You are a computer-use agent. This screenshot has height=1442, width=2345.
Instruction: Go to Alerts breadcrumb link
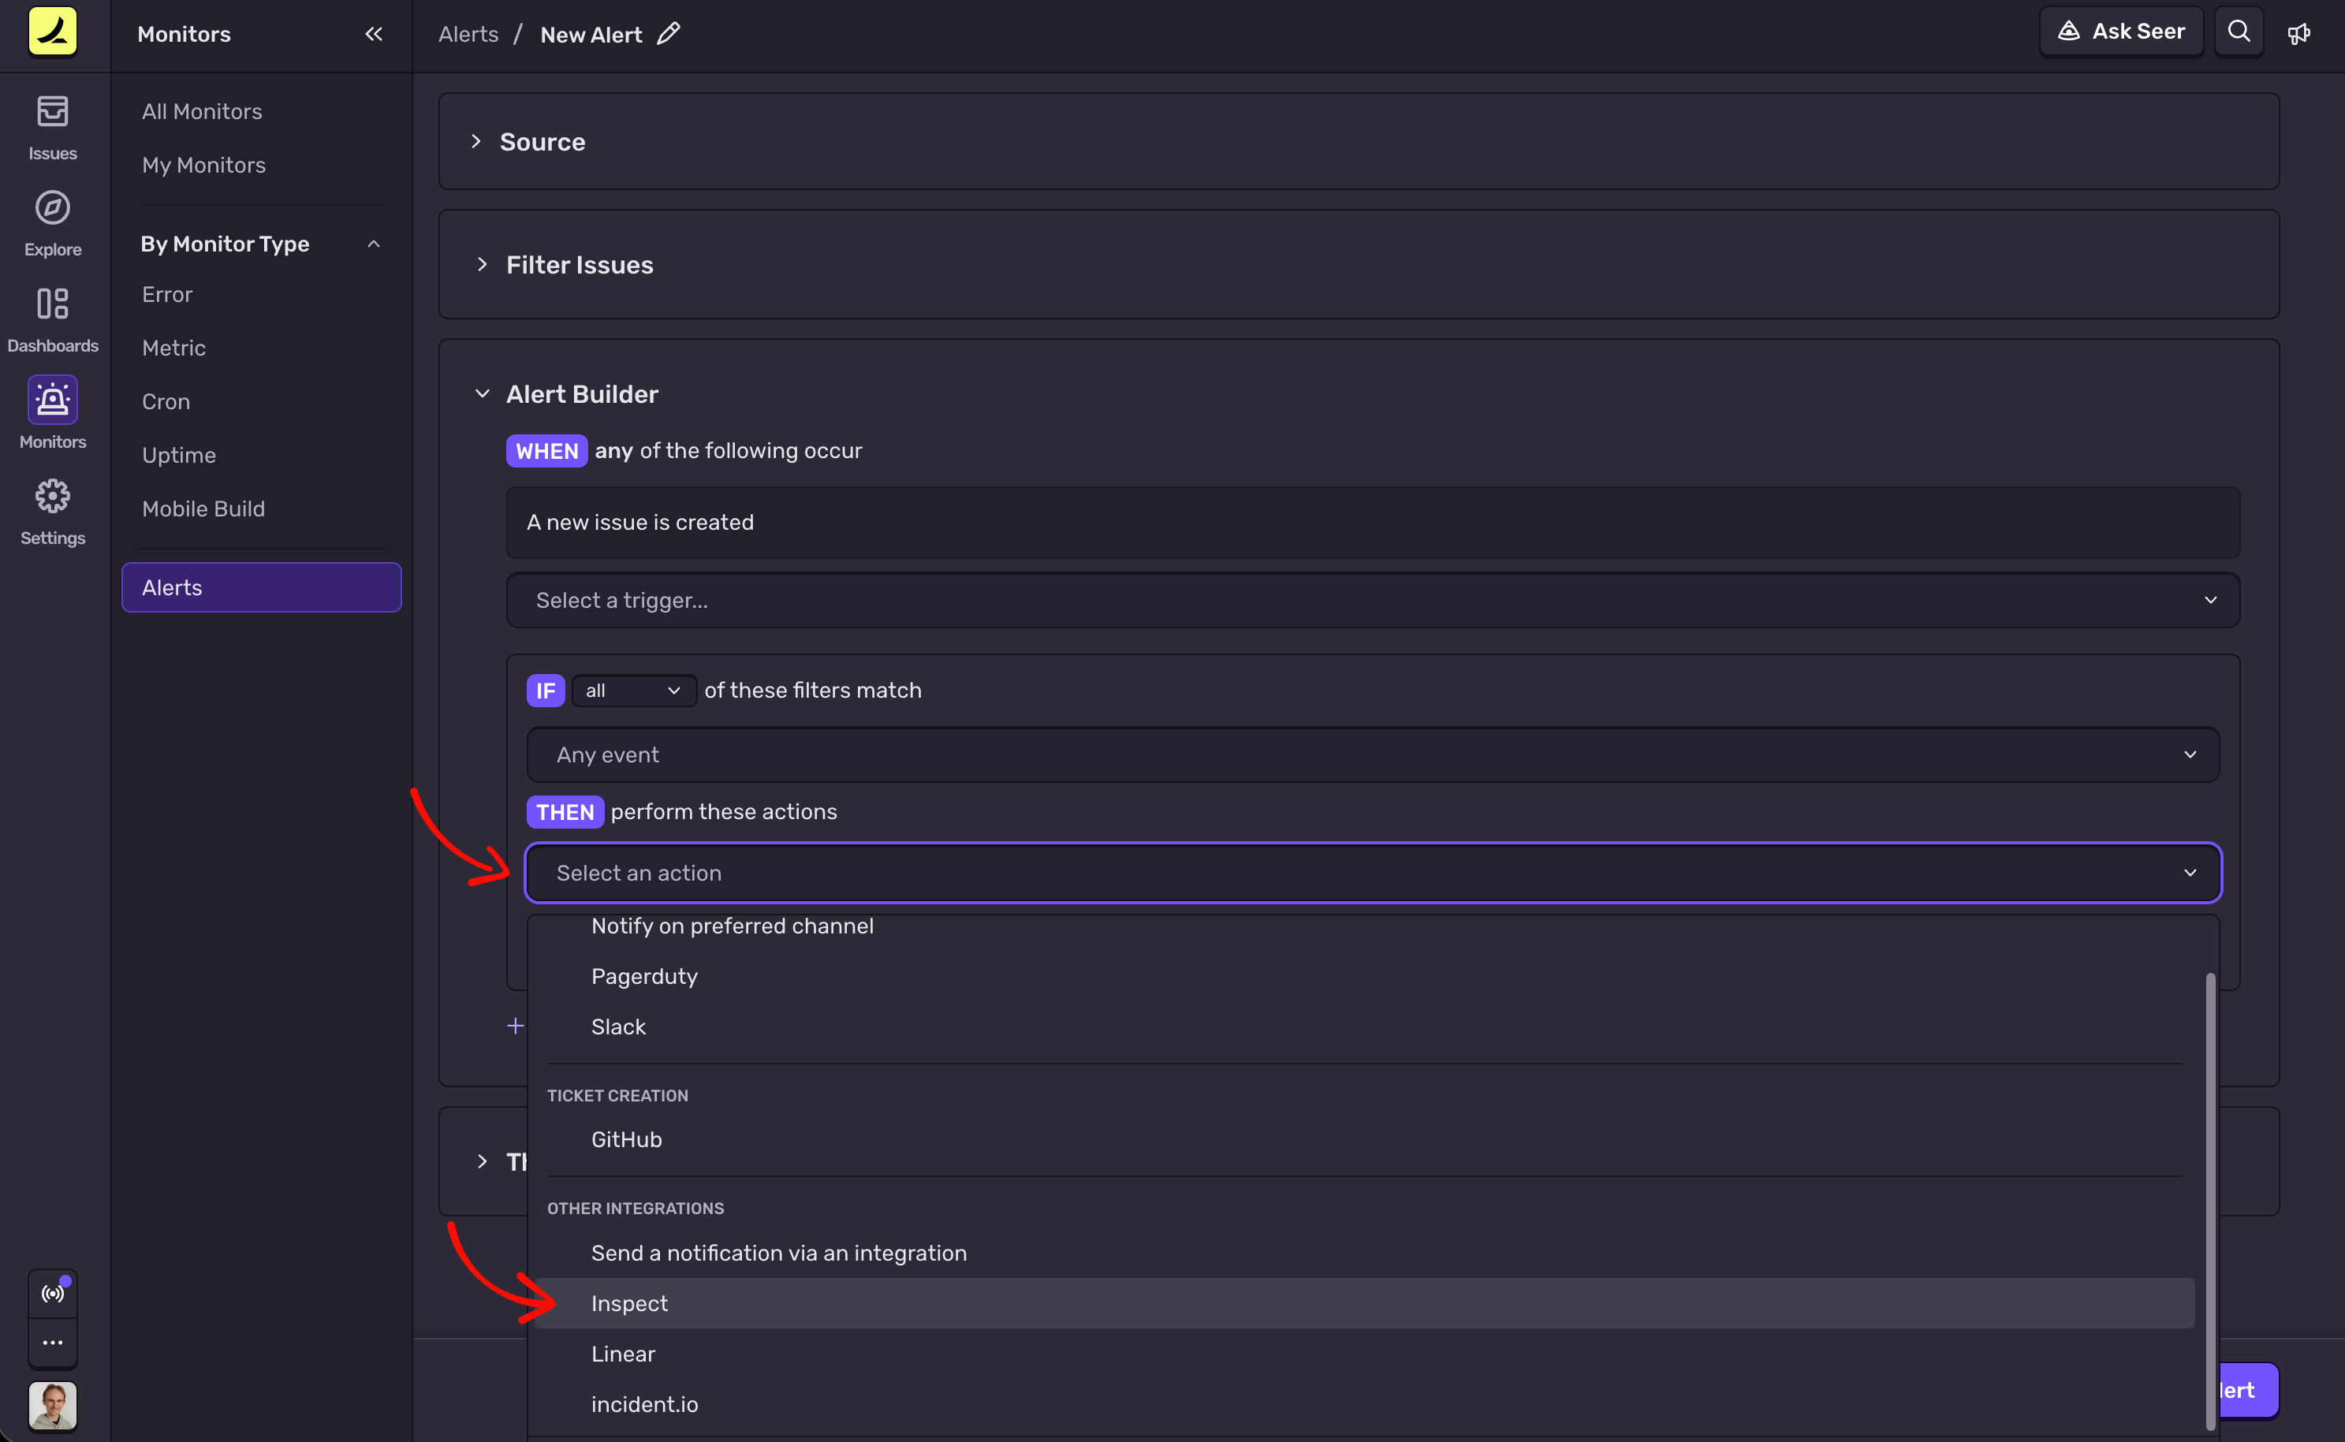point(468,35)
